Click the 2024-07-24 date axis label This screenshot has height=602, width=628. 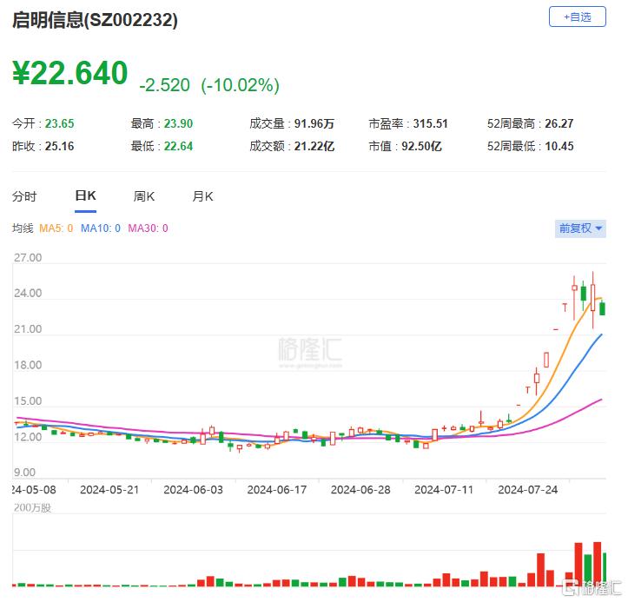[x=527, y=490]
